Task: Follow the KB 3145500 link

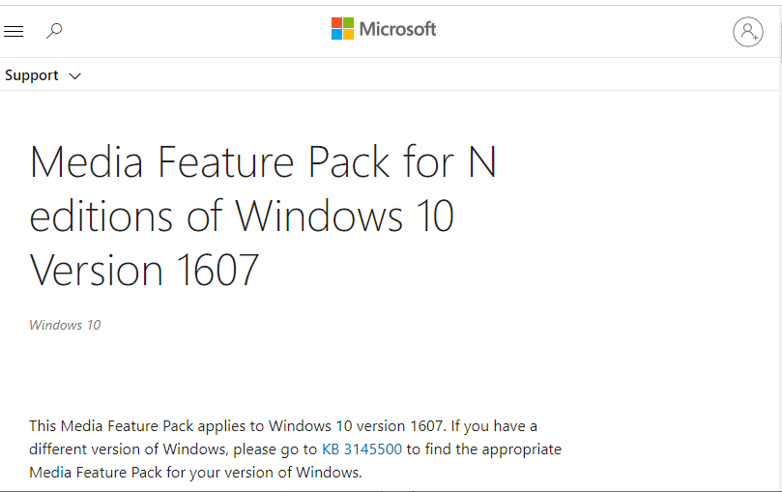Action: 362,449
